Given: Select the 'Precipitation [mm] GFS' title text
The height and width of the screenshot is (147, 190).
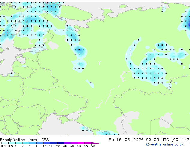Looking at the screenshot, I should click(24, 140).
